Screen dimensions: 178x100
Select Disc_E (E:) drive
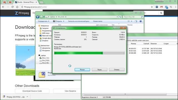coord(44,63)
